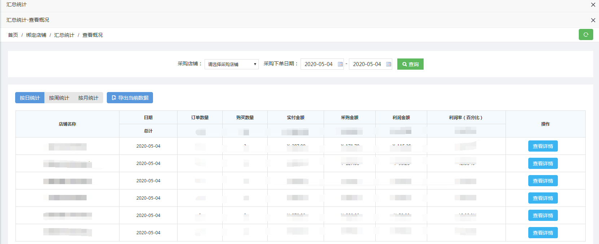Click the 采购金额 column header

point(350,118)
